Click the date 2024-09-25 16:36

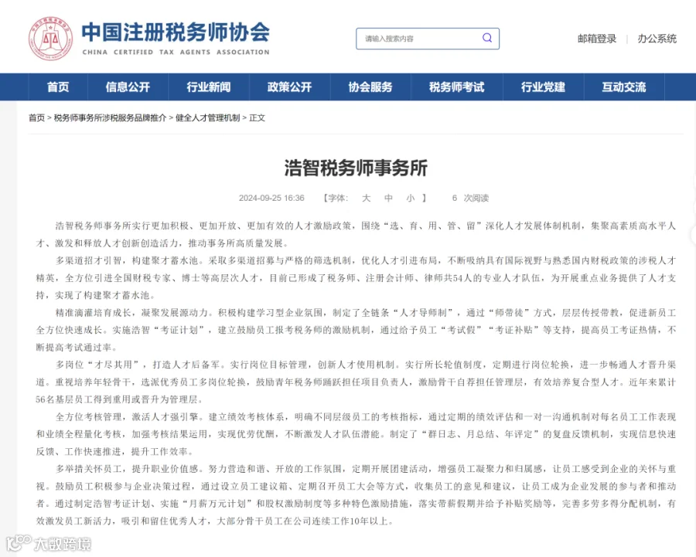[x=271, y=198]
